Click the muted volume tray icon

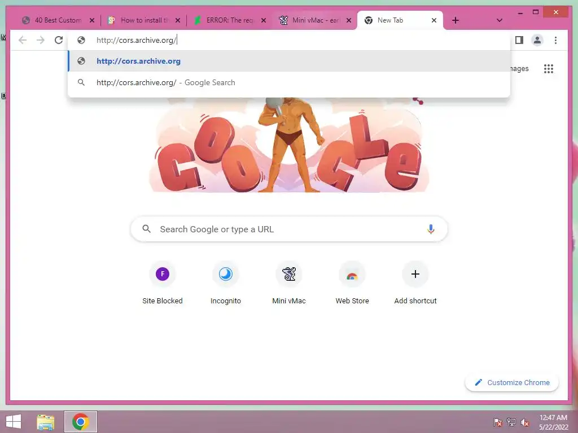pyautogui.click(x=524, y=422)
